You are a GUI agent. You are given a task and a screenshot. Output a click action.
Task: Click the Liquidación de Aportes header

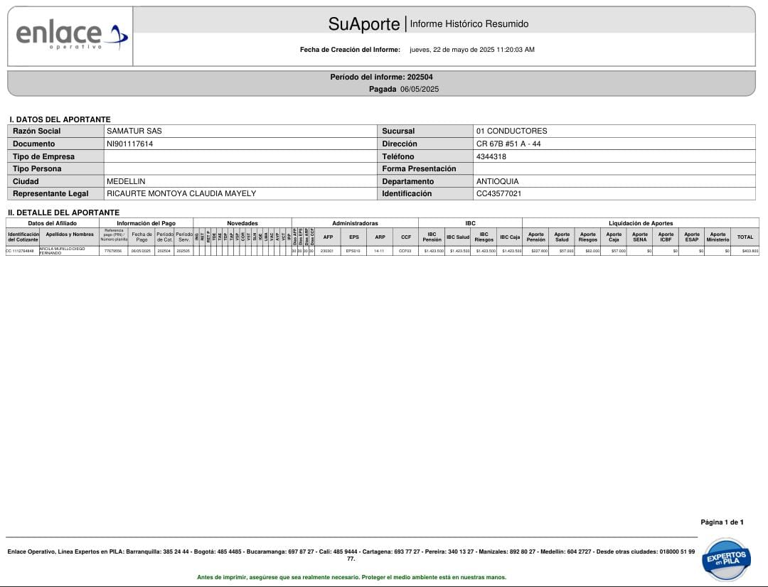pyautogui.click(x=640, y=223)
